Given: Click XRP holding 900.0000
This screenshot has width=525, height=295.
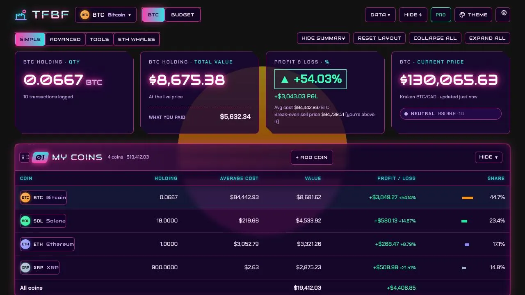Looking at the screenshot, I should coord(164,268).
